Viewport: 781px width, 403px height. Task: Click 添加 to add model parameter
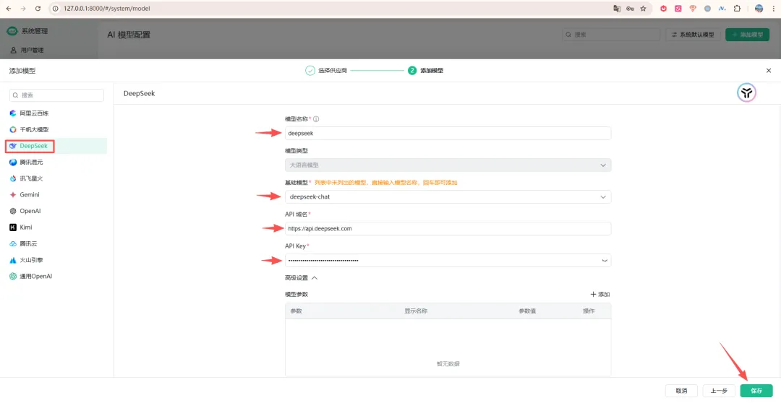click(x=600, y=295)
